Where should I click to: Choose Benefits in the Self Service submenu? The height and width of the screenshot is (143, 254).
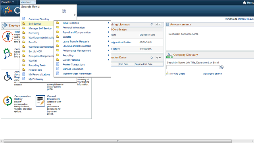pyautogui.click(x=67, y=37)
